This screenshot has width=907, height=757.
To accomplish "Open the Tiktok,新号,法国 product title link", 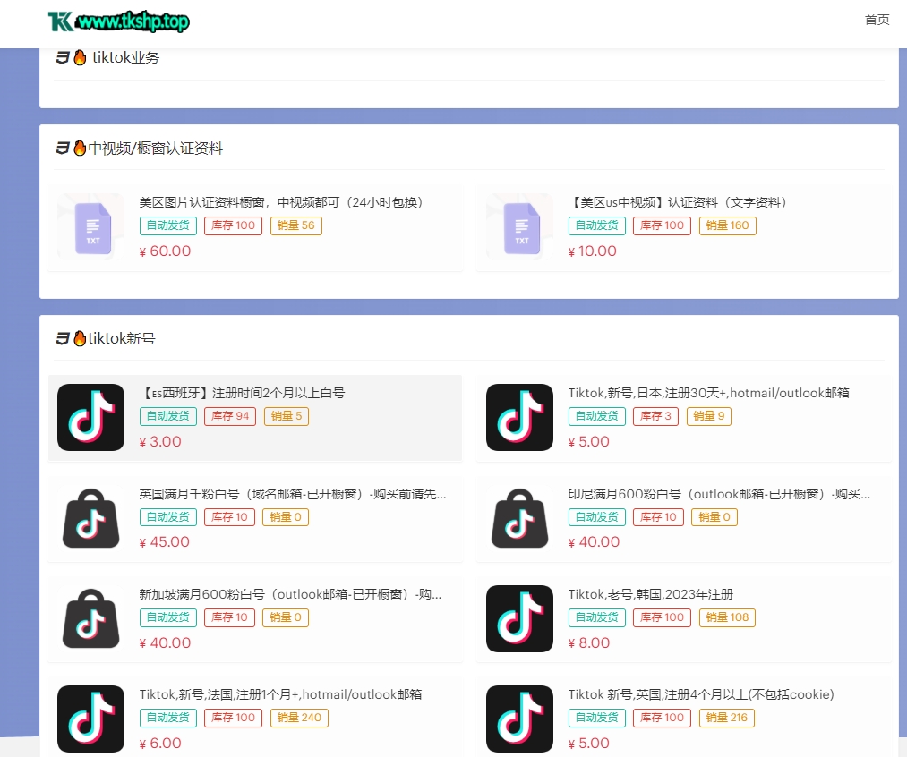I will pos(280,694).
